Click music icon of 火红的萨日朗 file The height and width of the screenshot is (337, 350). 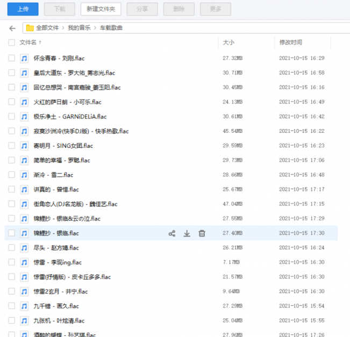click(24, 102)
